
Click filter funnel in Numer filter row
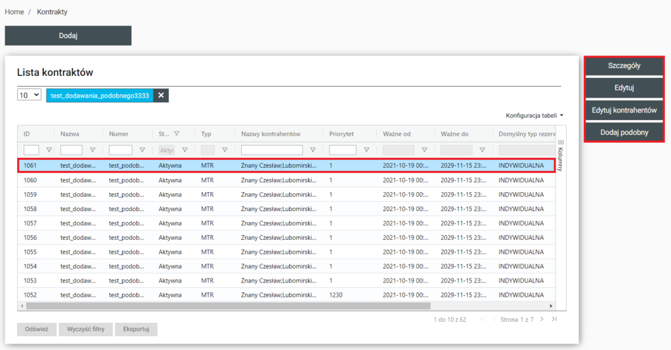[141, 150]
